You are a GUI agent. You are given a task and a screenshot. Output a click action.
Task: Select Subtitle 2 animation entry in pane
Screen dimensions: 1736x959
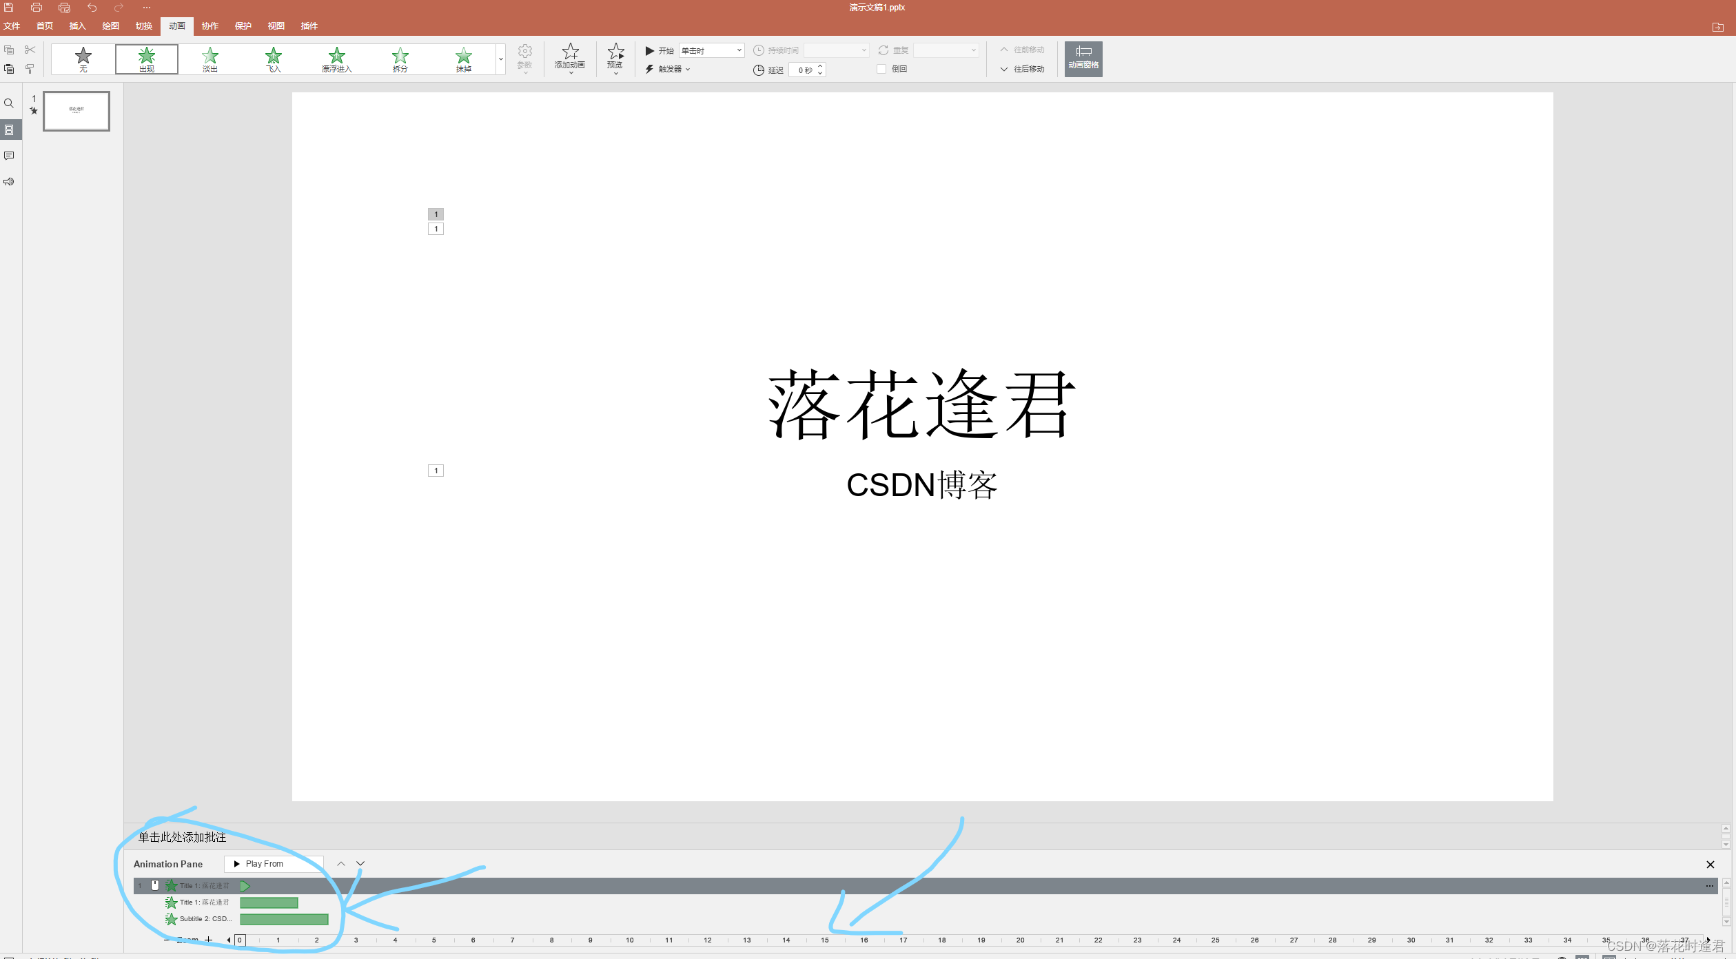(205, 919)
